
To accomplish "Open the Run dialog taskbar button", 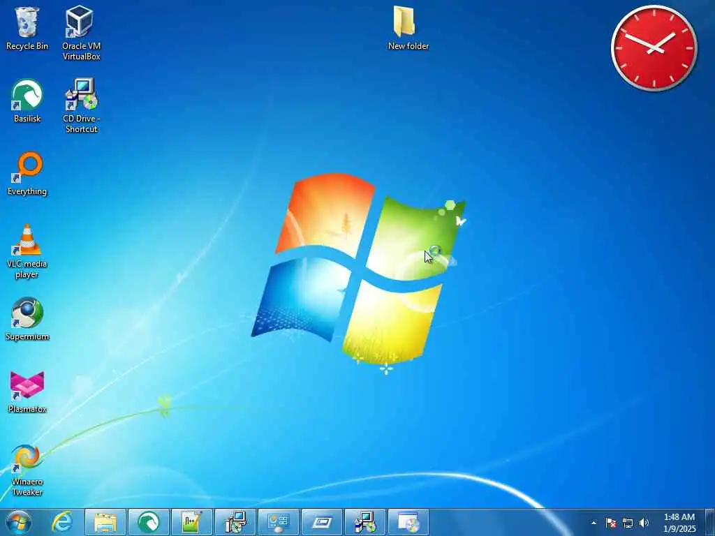I will point(322,522).
